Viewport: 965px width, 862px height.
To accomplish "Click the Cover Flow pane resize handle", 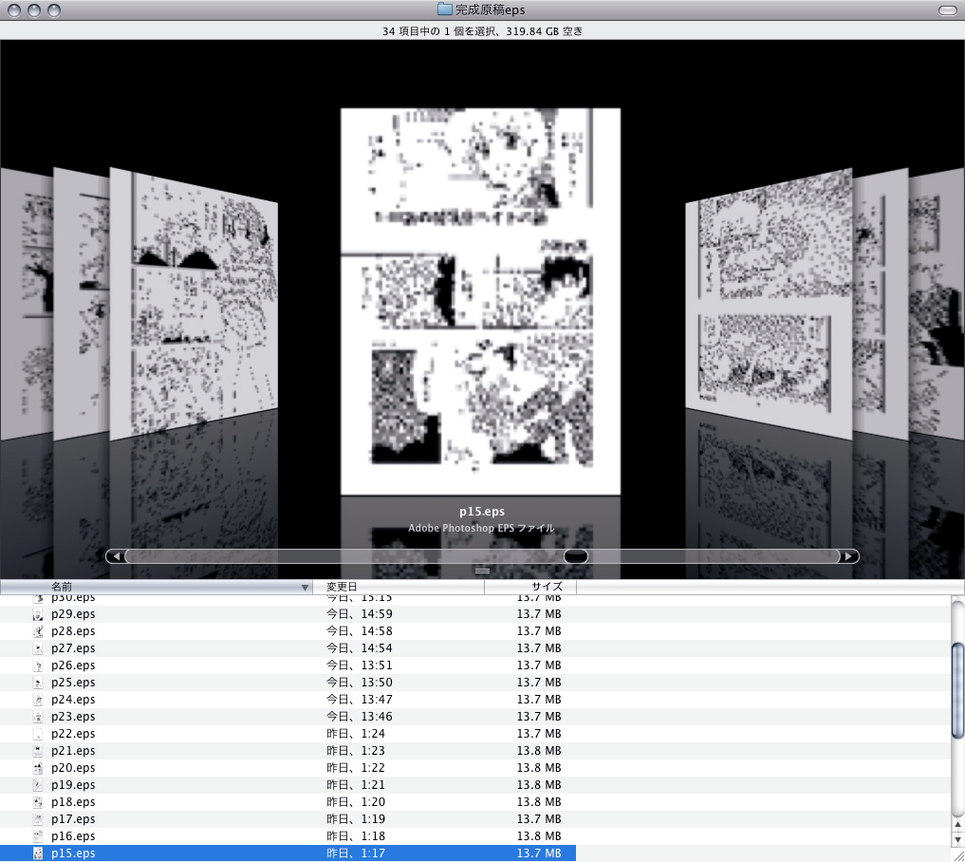I will 482,571.
